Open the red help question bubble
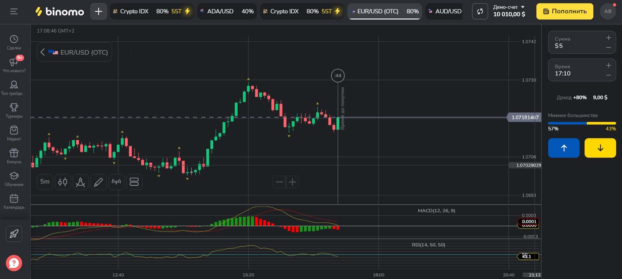The width and height of the screenshot is (622, 279). 14,263
